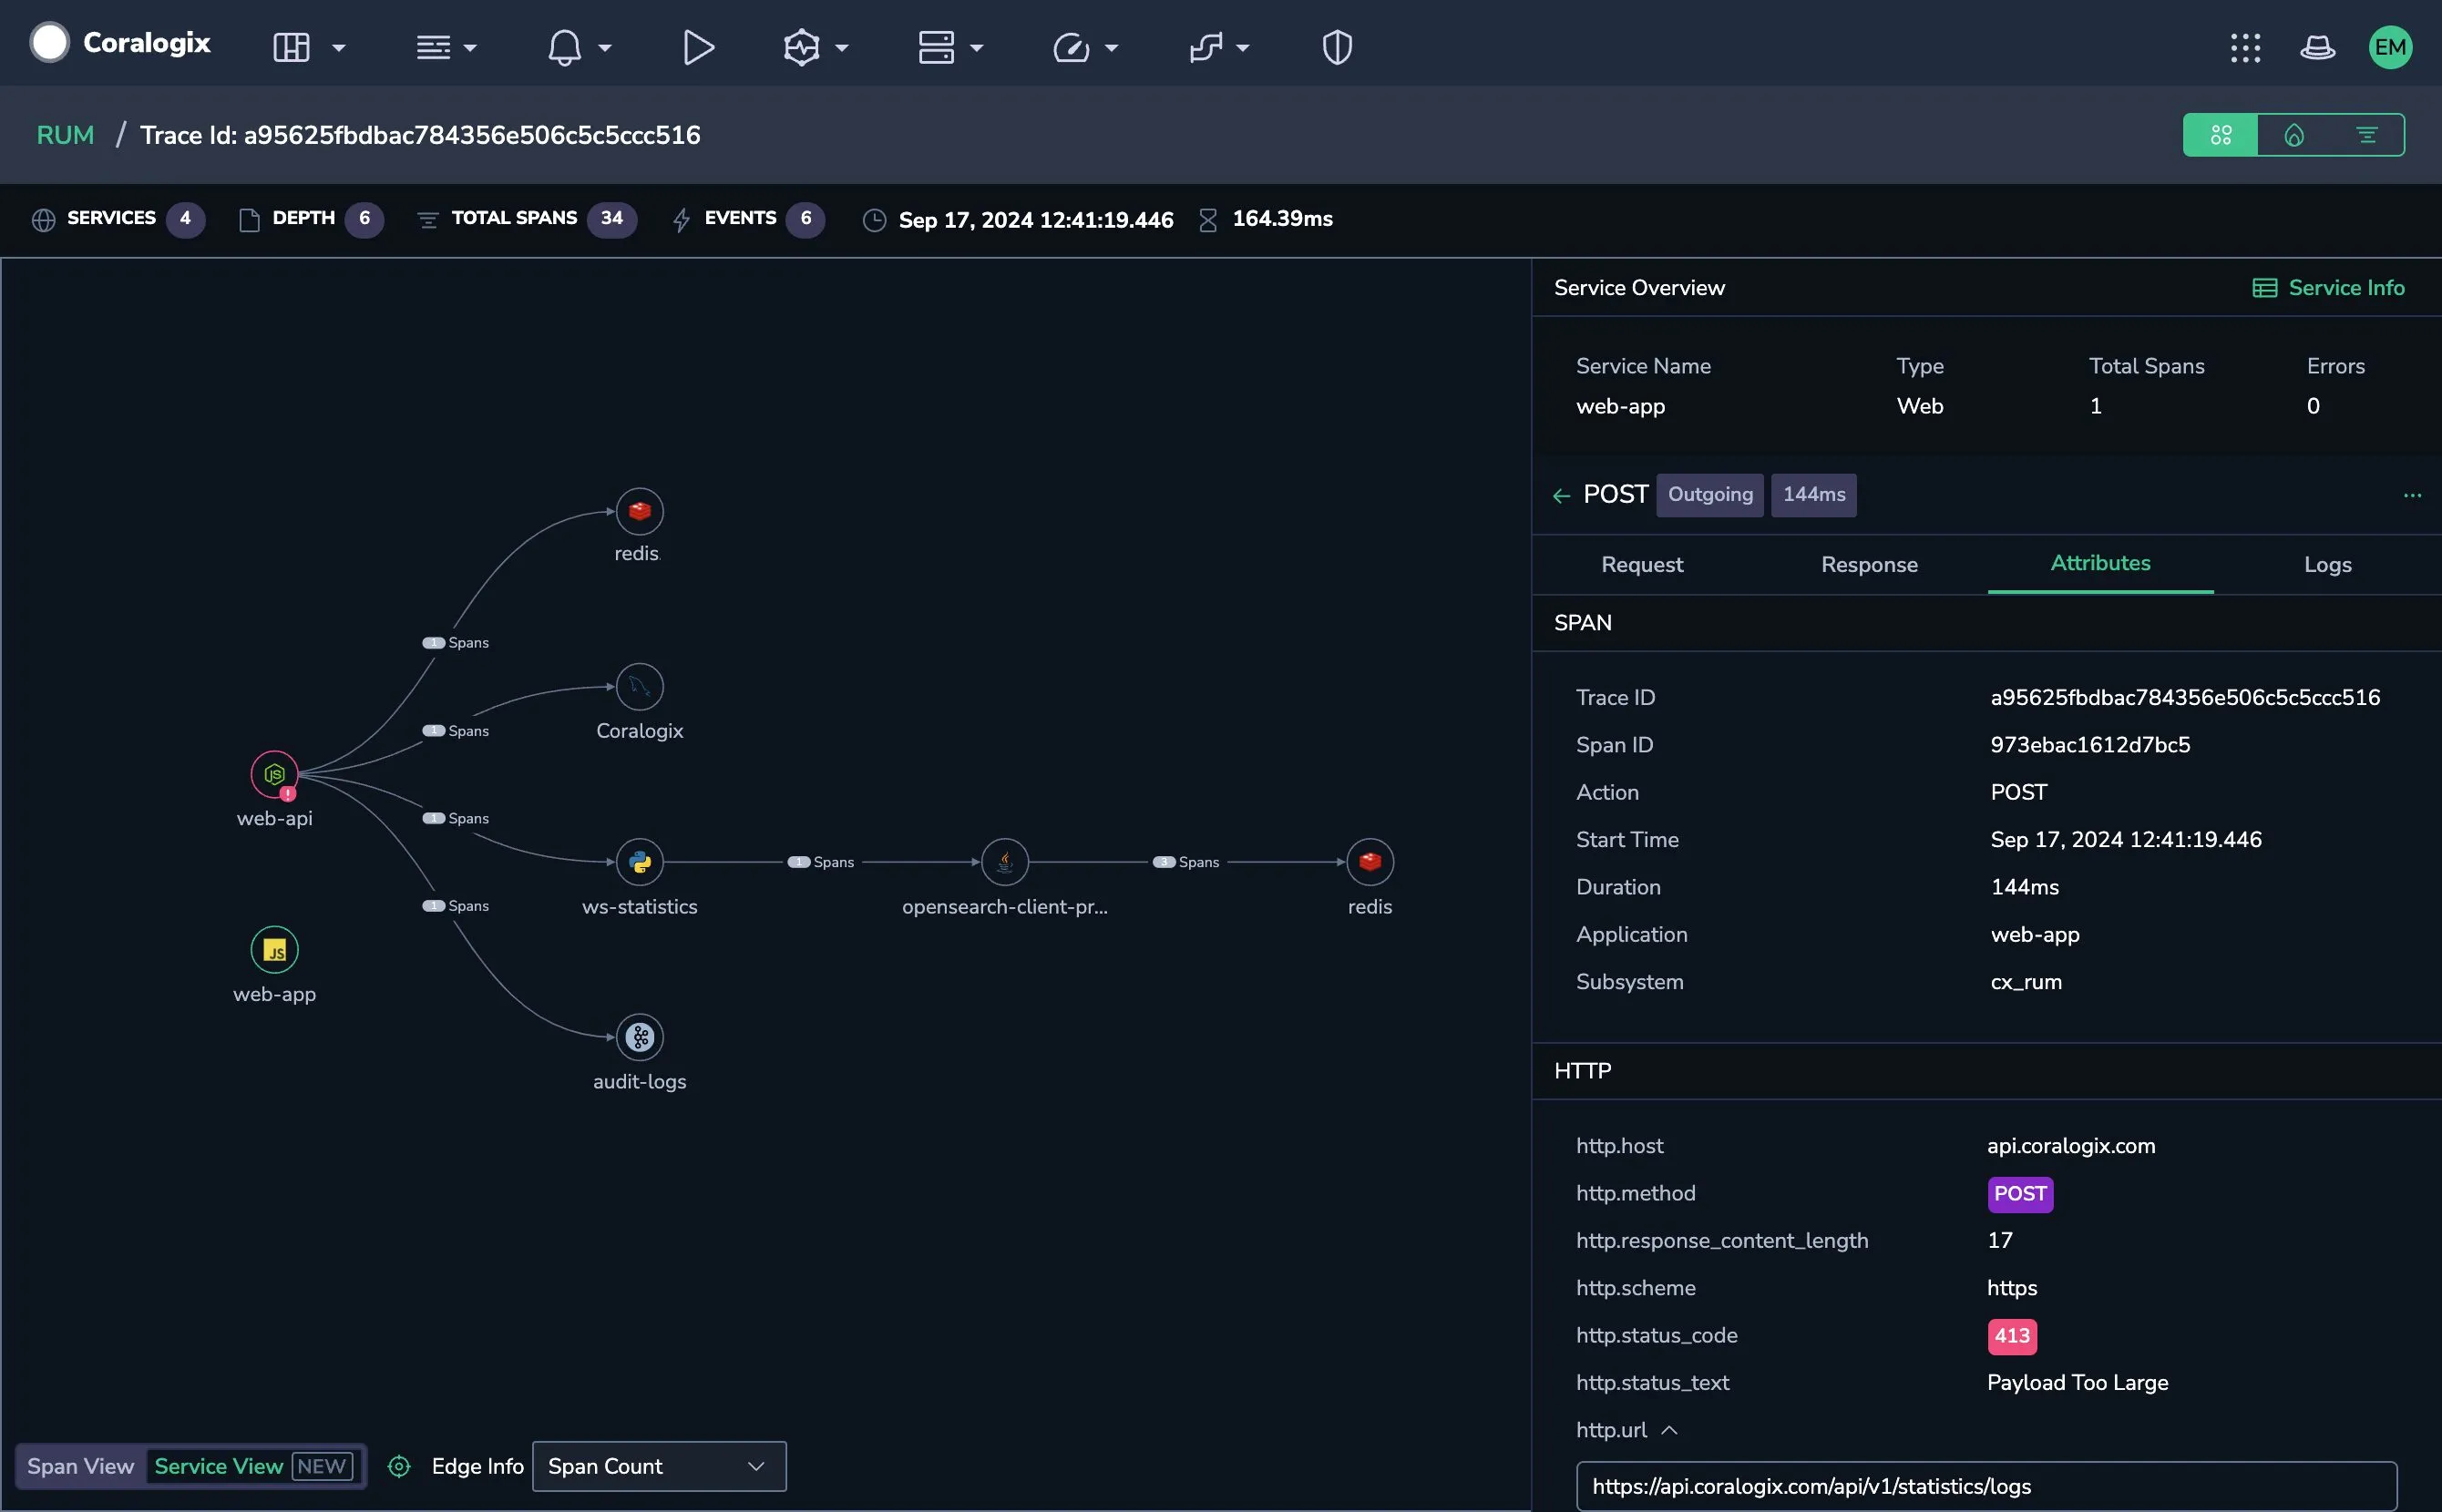Image resolution: width=2442 pixels, height=1512 pixels.
Task: Select the web-api node
Action: coord(274,774)
